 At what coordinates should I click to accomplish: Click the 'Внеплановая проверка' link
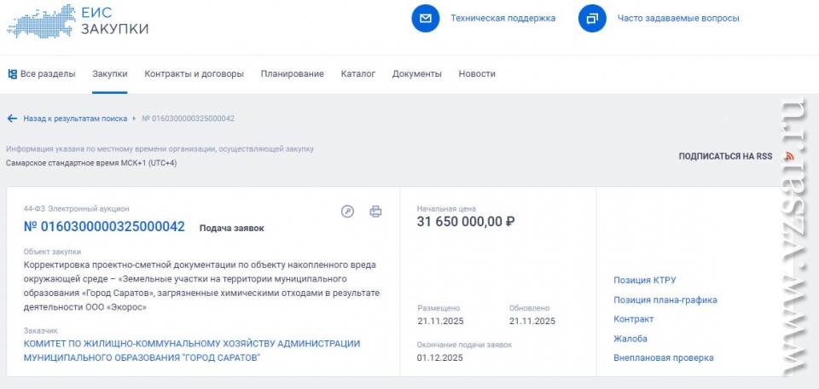click(x=663, y=358)
